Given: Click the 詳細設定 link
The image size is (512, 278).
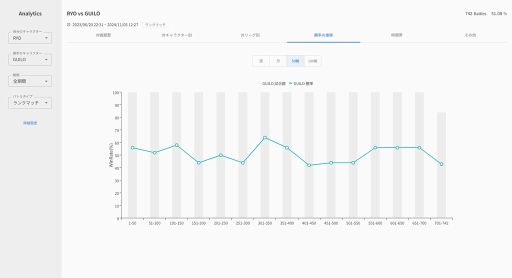Looking at the screenshot, I should pyautogui.click(x=30, y=123).
